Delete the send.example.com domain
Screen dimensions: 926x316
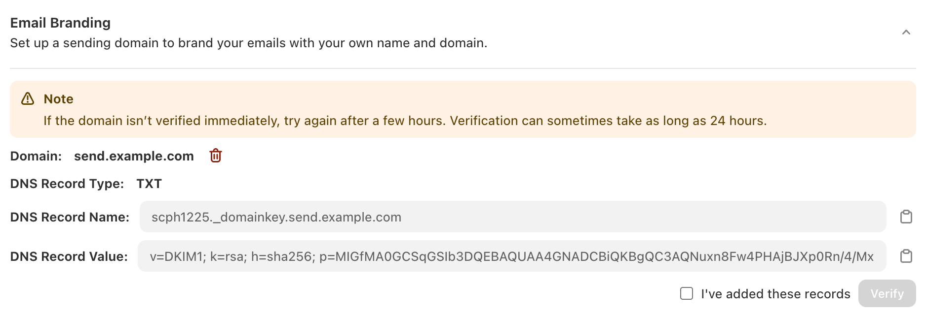pyautogui.click(x=216, y=156)
